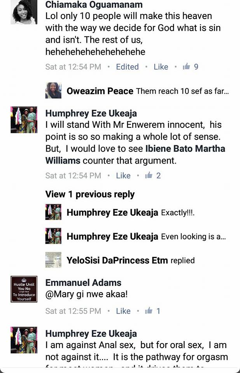
Task: Like Emmanuel Adams' comment
Action: (123, 311)
